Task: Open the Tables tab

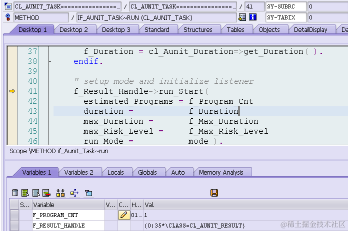Action: [235, 29]
